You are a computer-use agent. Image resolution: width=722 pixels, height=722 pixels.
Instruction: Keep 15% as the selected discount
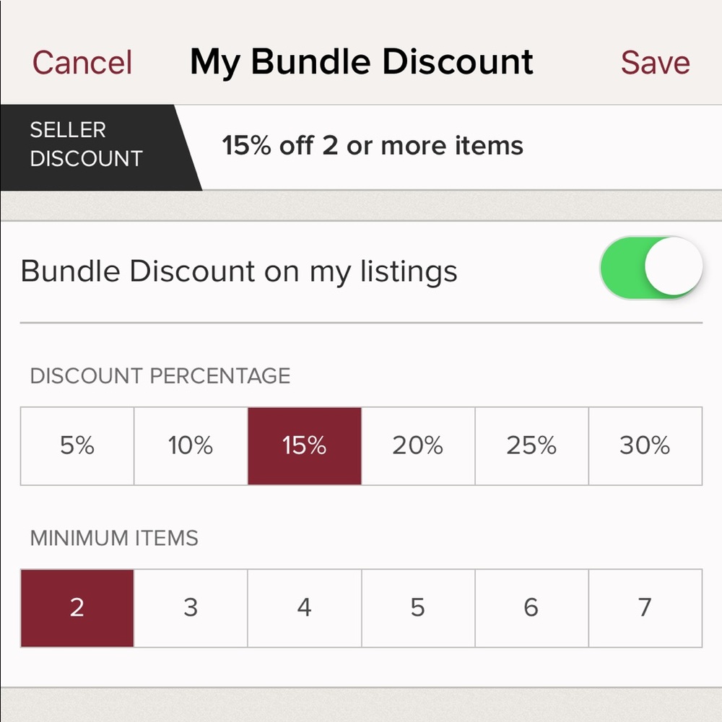click(304, 445)
